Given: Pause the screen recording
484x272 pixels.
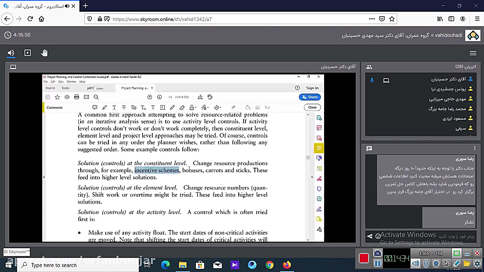Looking at the screenshot, I should 377,263.
